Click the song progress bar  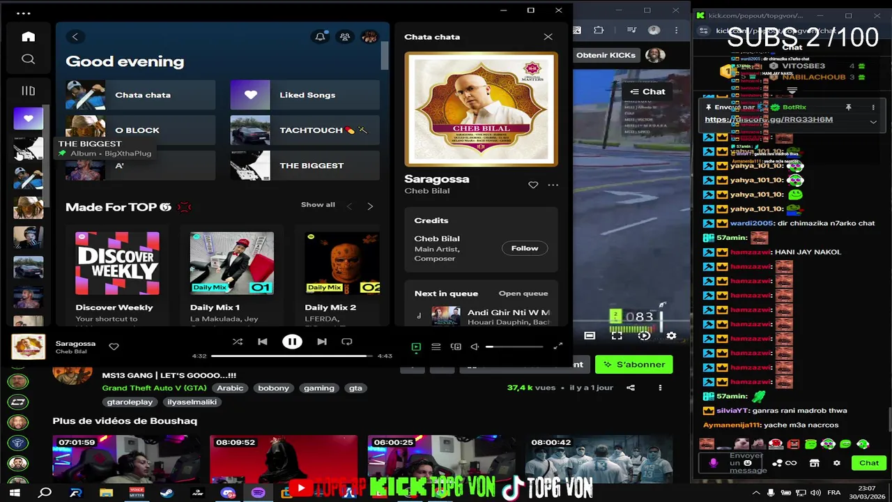coord(292,356)
